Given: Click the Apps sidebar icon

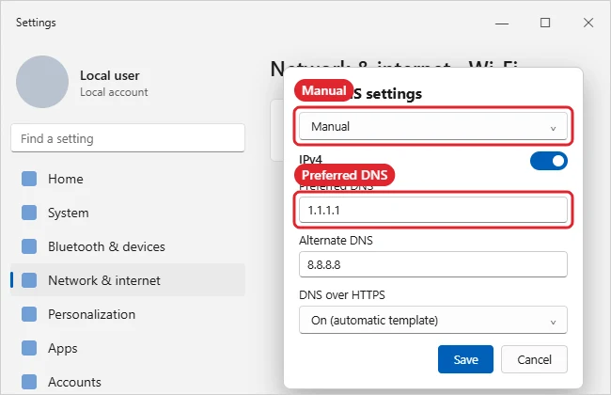Looking at the screenshot, I should (29, 348).
